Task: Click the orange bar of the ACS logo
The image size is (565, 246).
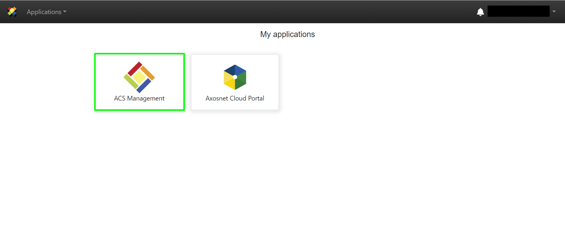Action: pos(148,73)
